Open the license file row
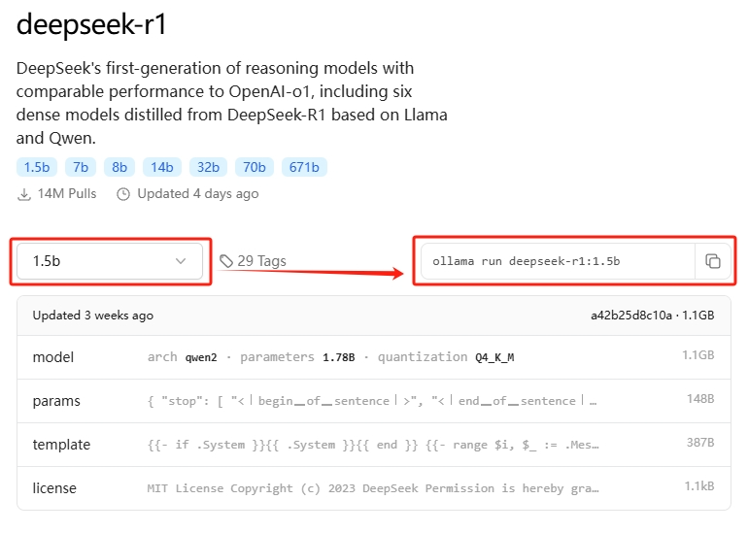Screen dimensions: 748x533 click(x=373, y=488)
